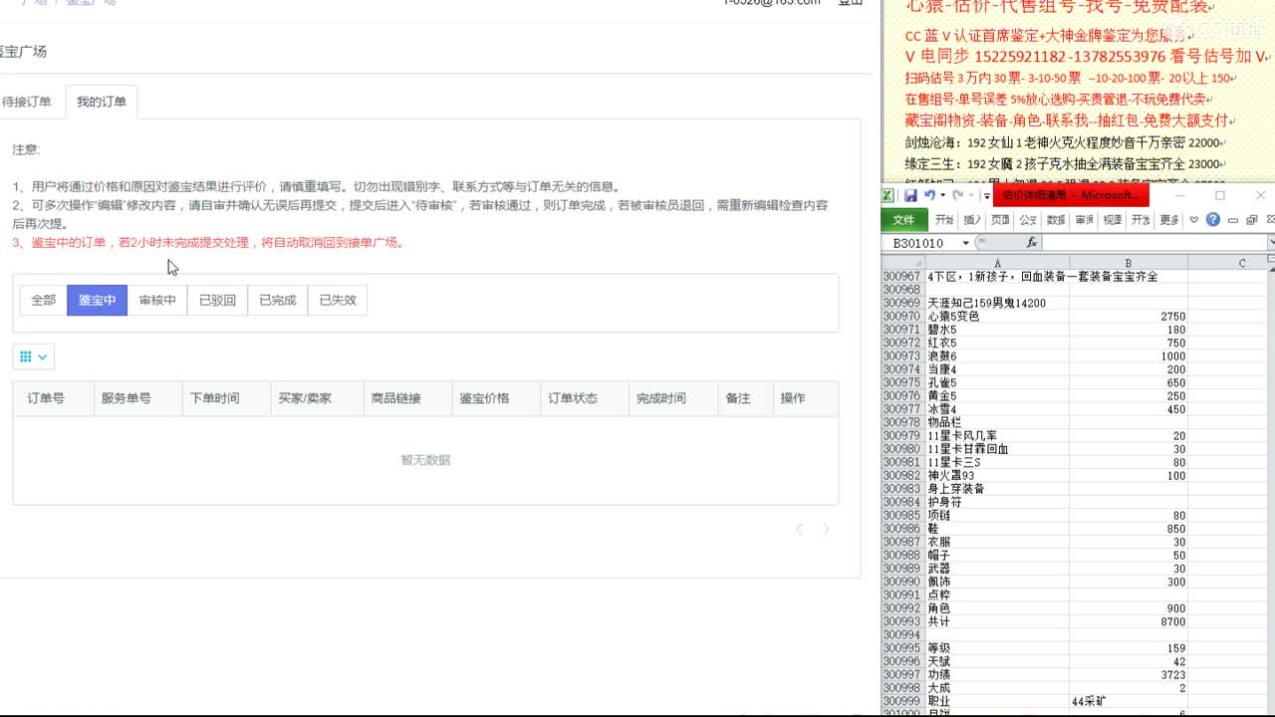Click the Save icon in Excel

click(x=910, y=194)
